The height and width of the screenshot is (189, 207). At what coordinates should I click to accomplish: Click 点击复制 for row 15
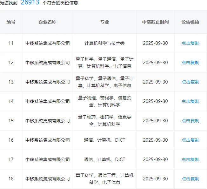[190, 121]
